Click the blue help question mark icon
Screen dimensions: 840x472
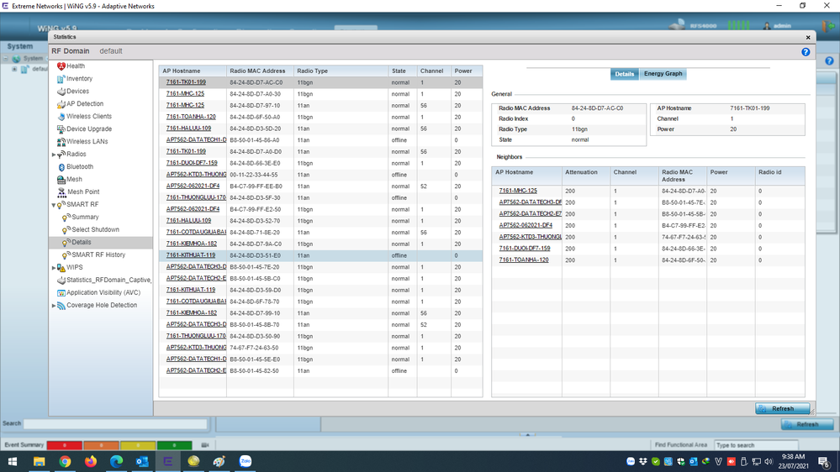pyautogui.click(x=806, y=52)
